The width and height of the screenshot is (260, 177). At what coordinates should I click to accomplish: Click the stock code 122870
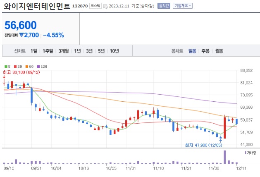[80, 6]
